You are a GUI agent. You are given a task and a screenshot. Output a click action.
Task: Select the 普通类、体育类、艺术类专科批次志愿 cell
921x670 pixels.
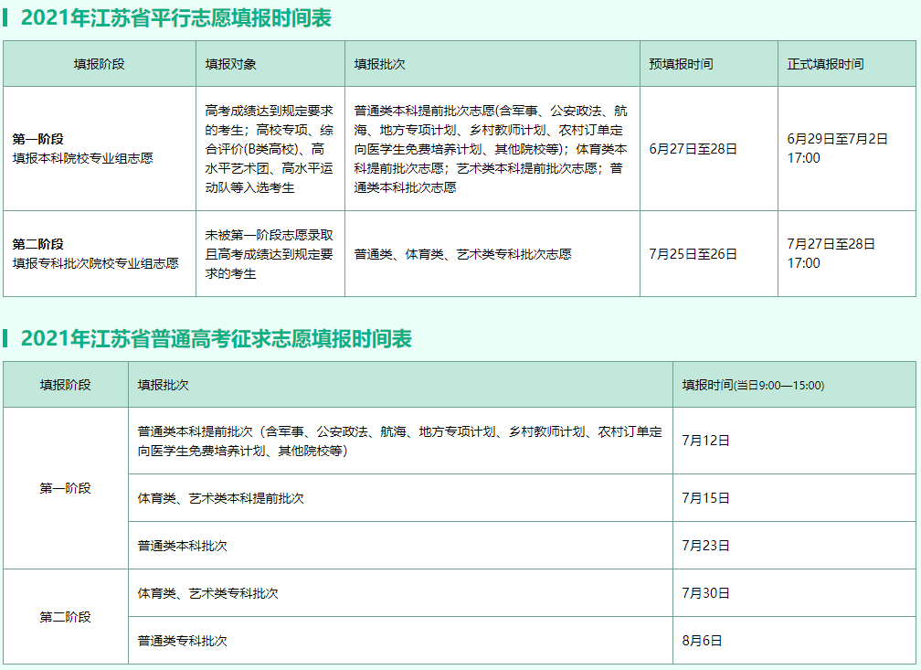462,254
